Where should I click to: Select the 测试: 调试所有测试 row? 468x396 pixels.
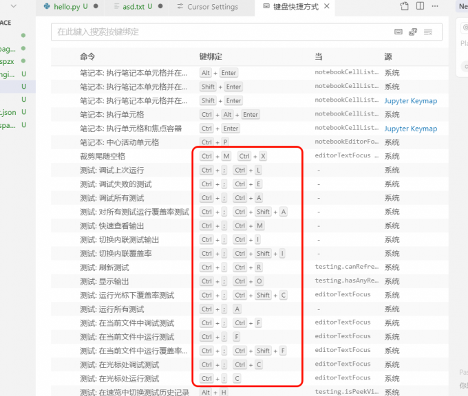pos(250,198)
